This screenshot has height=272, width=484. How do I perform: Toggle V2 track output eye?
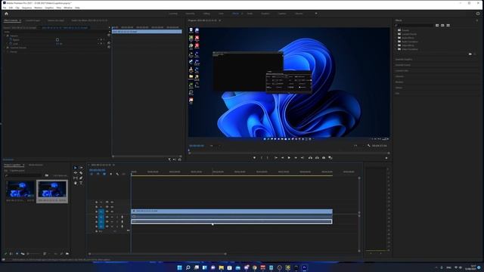(112, 207)
